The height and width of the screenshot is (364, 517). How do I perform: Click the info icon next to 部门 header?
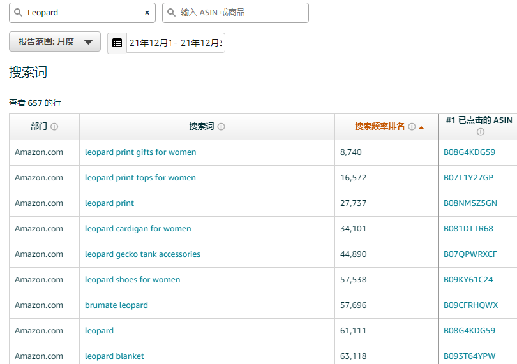(x=54, y=127)
